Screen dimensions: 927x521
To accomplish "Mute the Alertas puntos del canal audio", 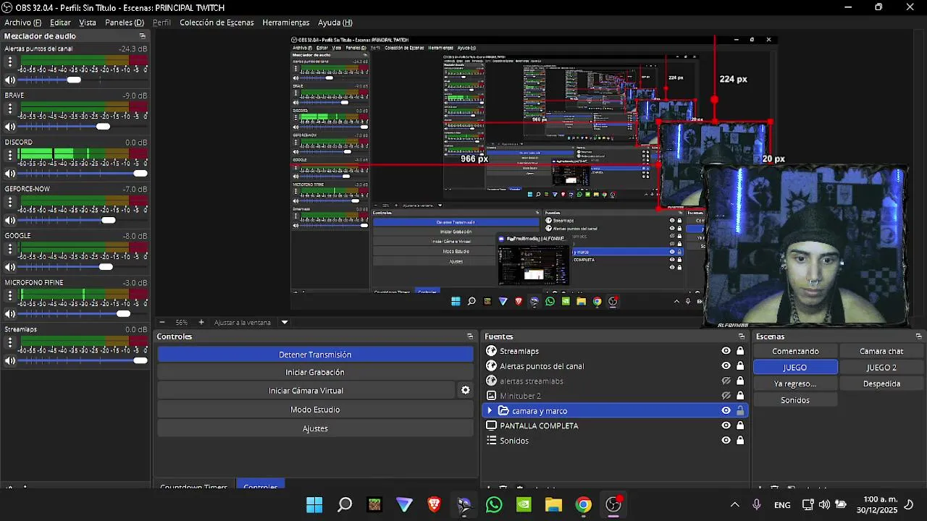I will point(10,80).
